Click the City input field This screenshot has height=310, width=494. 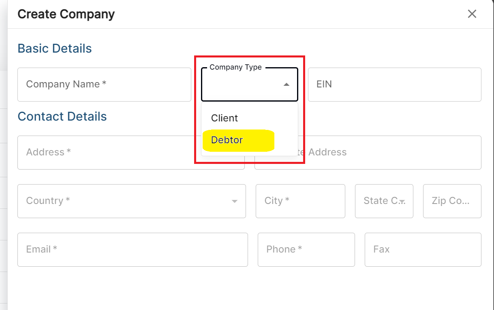[300, 201]
